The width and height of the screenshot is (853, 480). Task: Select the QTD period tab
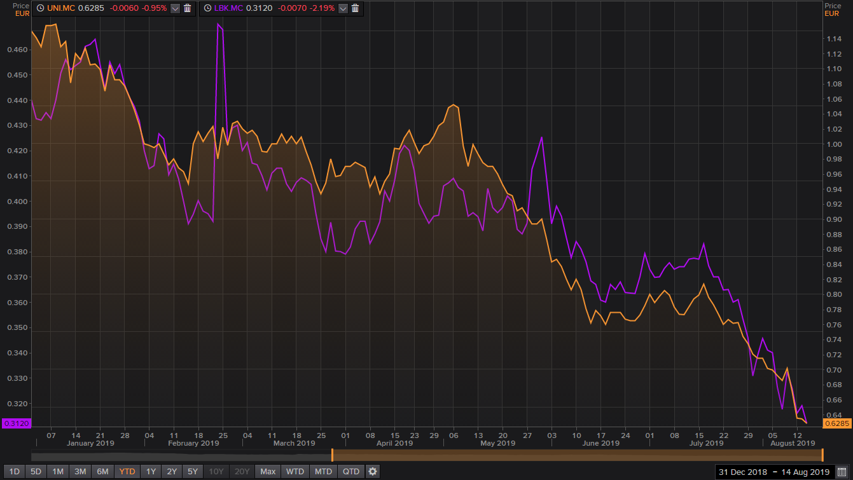tap(351, 472)
